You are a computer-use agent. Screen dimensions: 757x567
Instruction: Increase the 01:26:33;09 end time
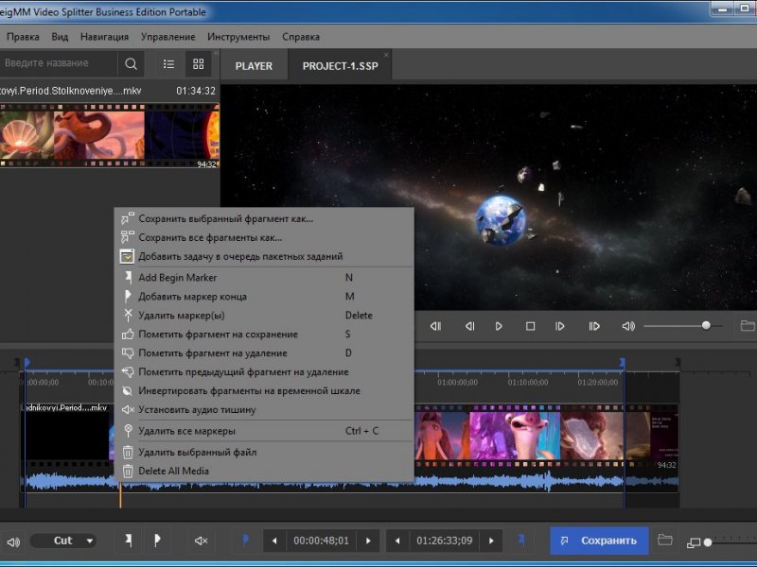click(491, 541)
